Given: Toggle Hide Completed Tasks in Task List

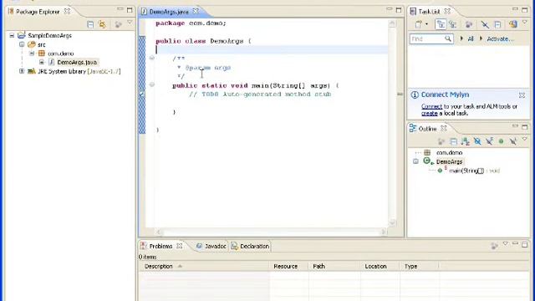Looking at the screenshot, I should point(485,24).
